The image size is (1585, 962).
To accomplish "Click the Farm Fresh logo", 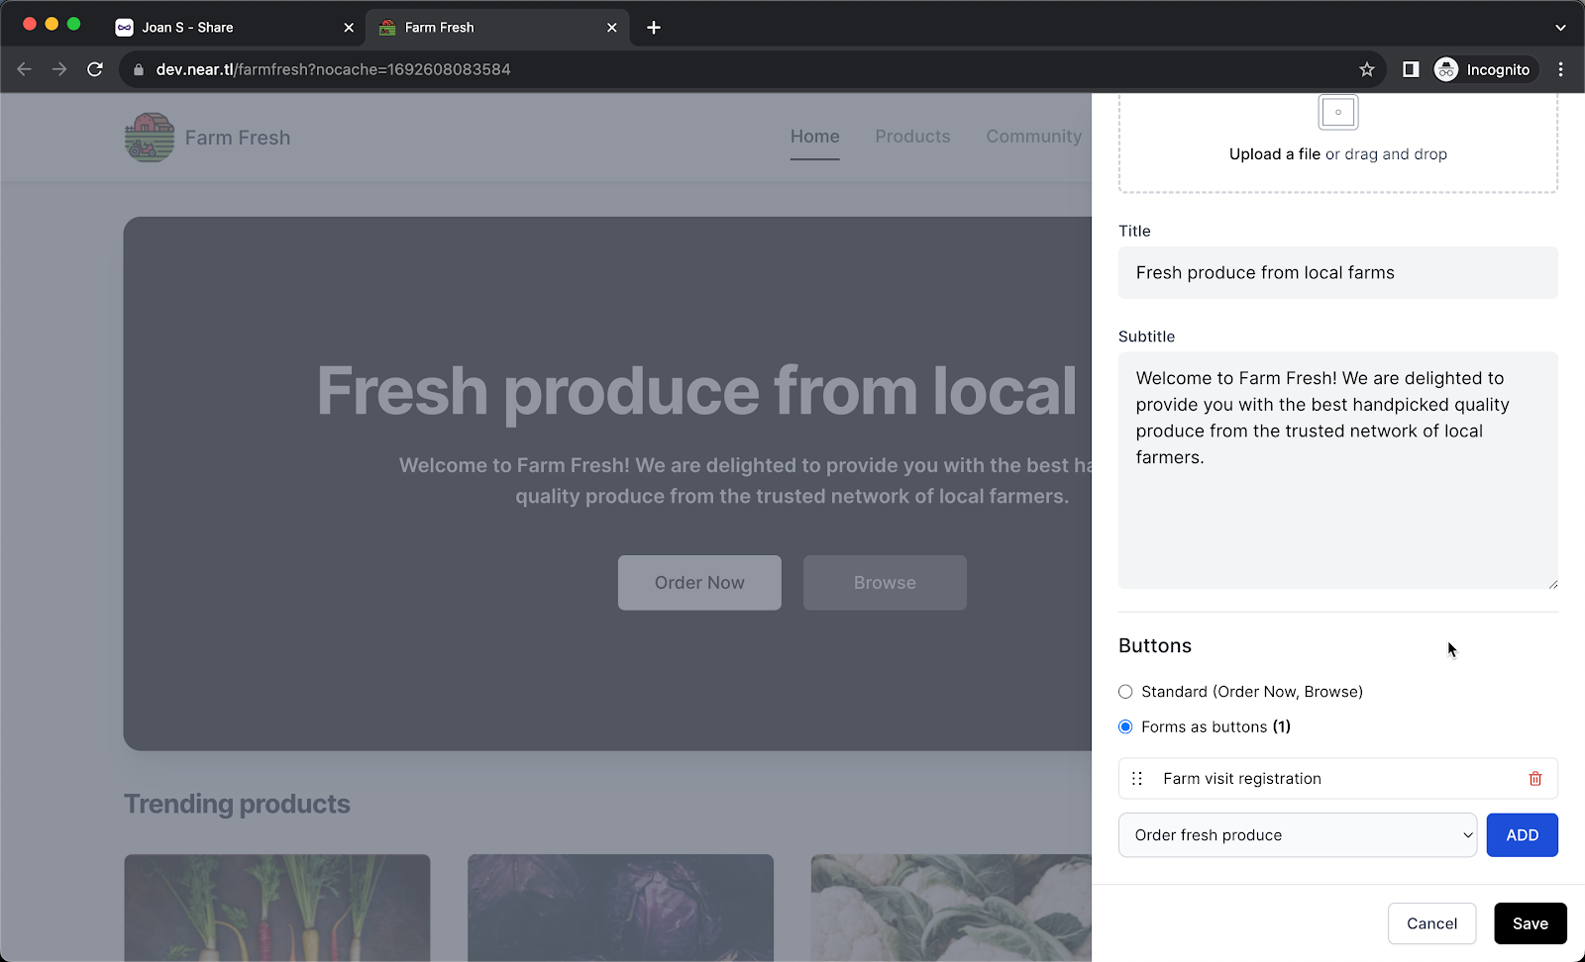I will coord(150,138).
